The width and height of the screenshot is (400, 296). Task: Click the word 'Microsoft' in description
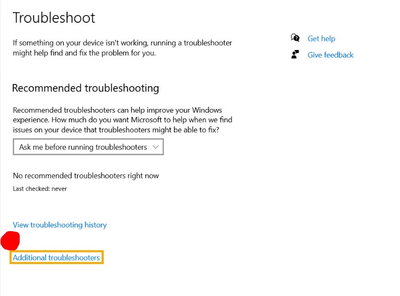(146, 120)
